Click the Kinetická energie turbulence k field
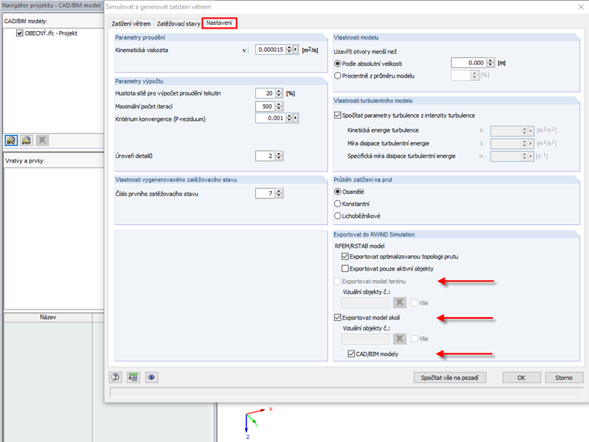589x442 pixels. pos(505,131)
